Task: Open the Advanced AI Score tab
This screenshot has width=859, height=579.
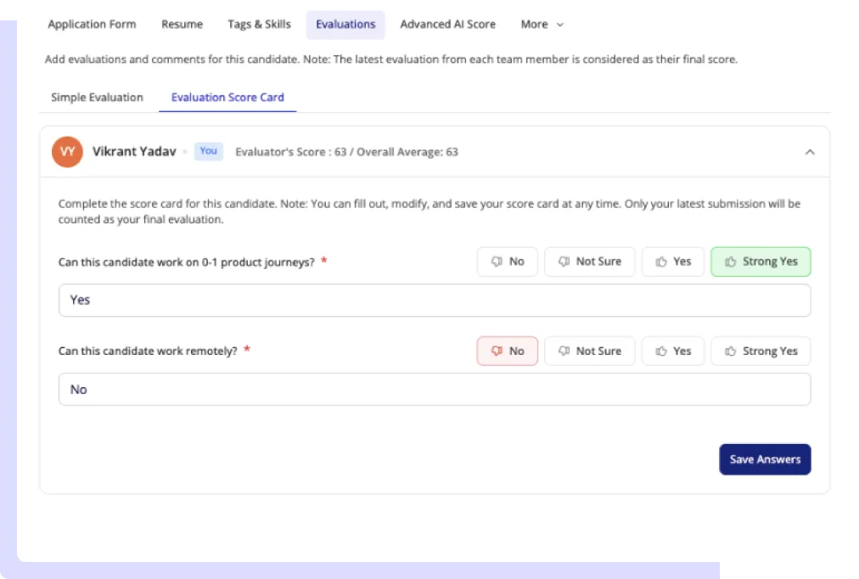Action: pos(447,25)
